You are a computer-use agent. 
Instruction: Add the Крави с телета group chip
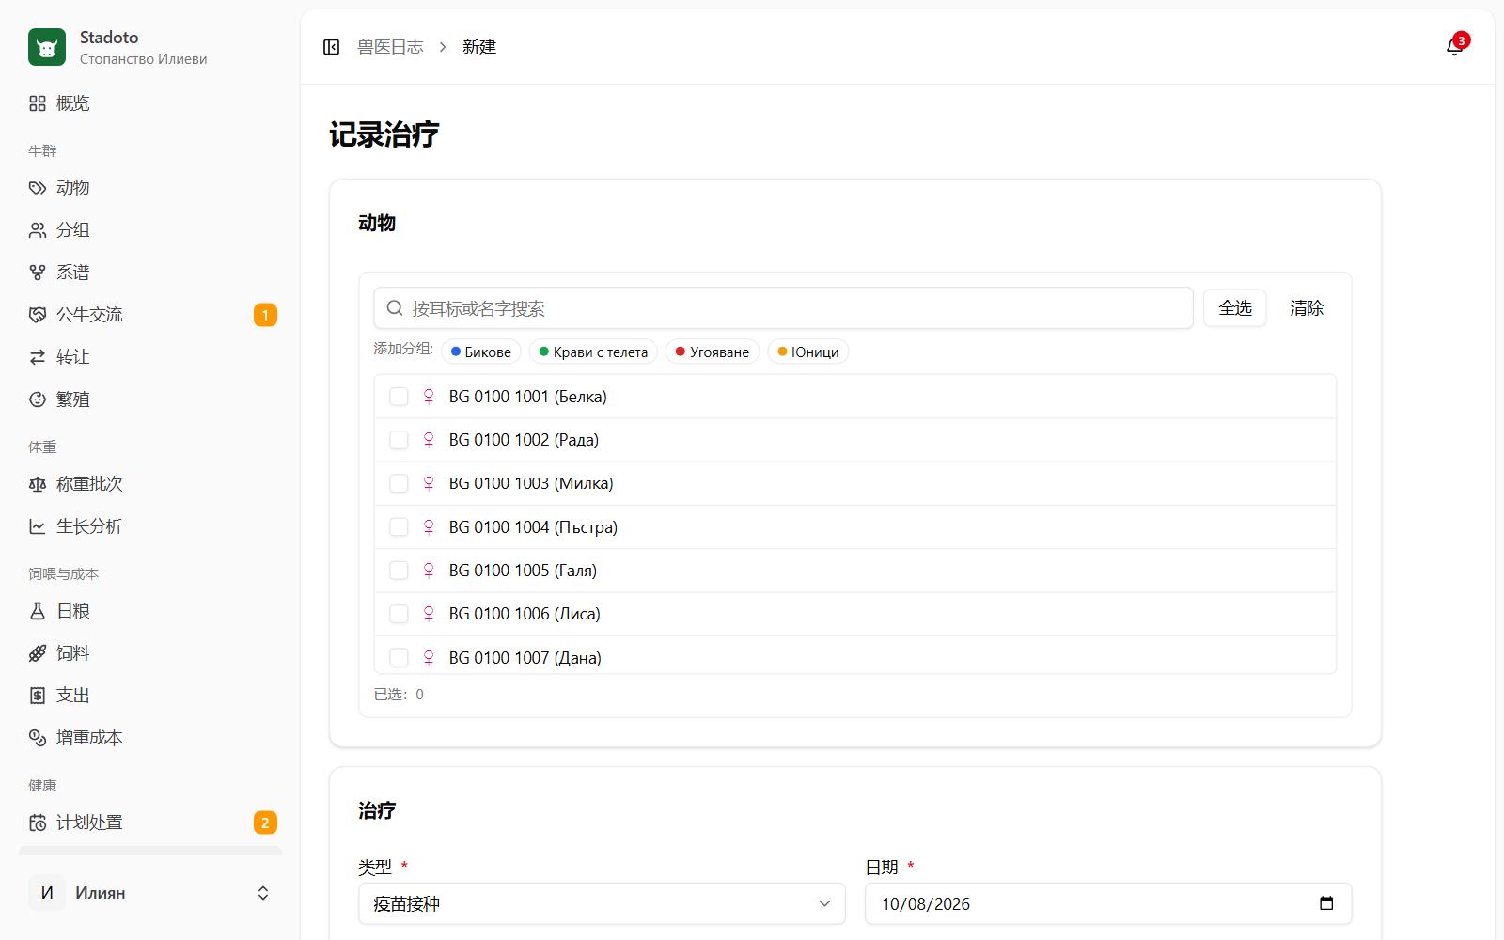[x=593, y=352]
